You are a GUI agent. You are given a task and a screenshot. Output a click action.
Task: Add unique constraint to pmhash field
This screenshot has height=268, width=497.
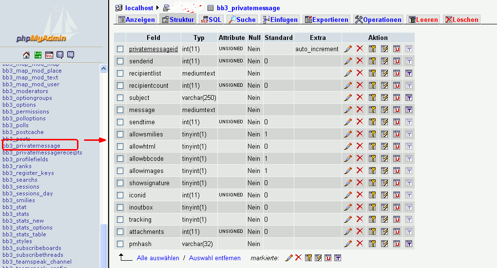[x=396, y=244]
